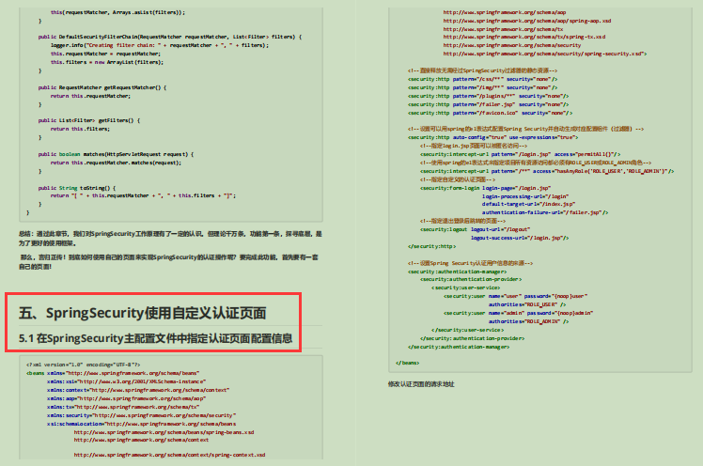The width and height of the screenshot is (703, 466).
Task: Click the '</security:http>' closing tag
Action: tap(432, 246)
